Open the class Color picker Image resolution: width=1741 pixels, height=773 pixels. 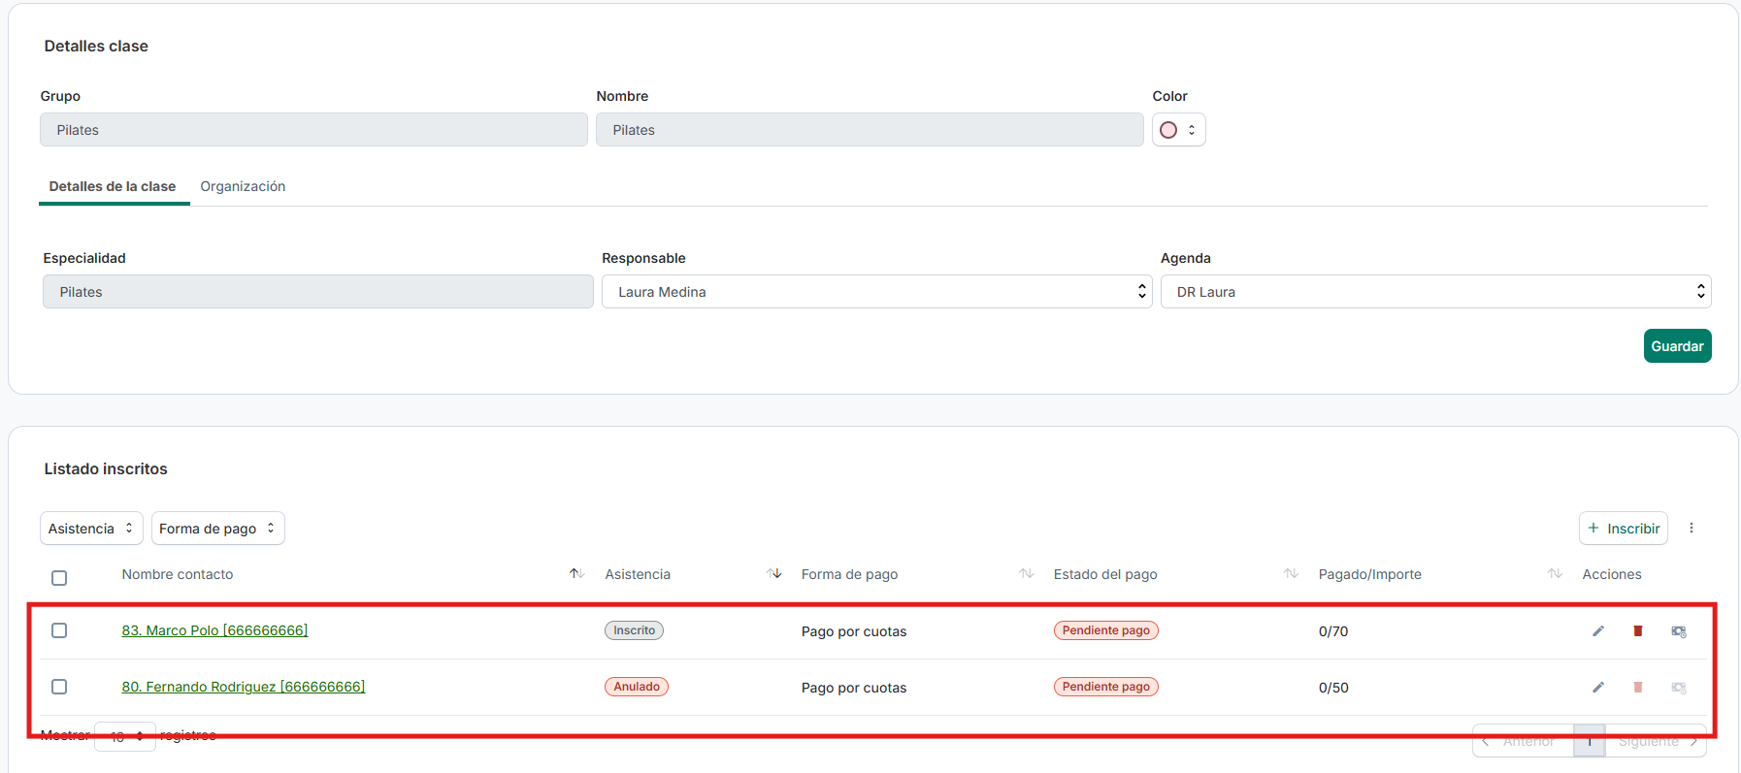pyautogui.click(x=1178, y=130)
